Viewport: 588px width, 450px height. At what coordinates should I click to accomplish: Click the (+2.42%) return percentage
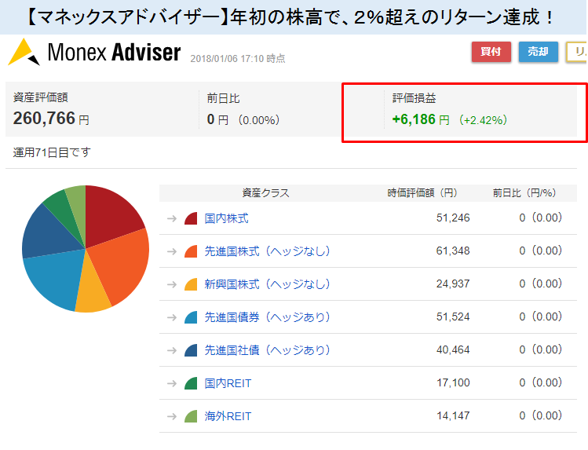(x=483, y=120)
